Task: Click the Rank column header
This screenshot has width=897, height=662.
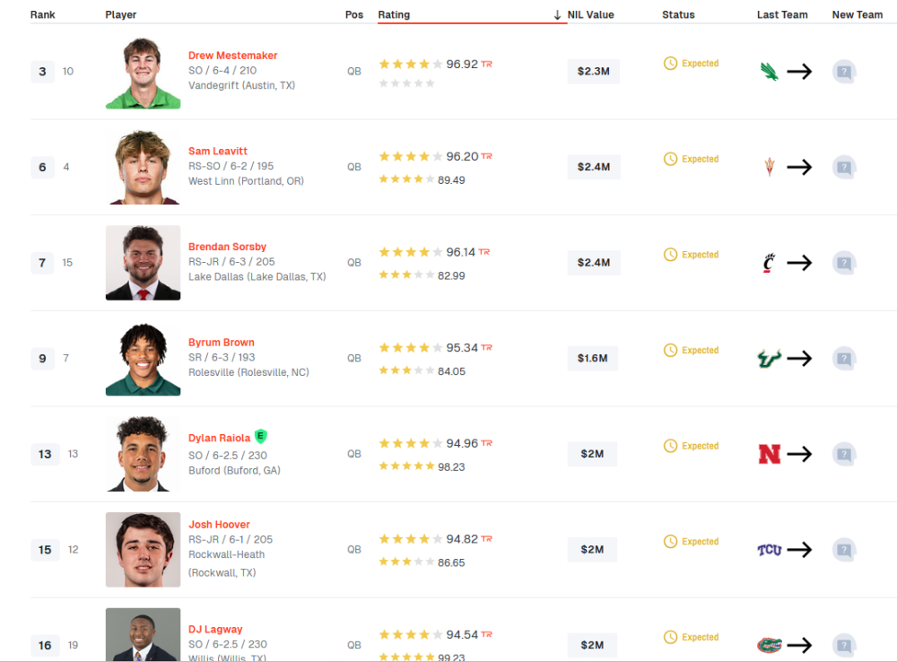Action: pyautogui.click(x=42, y=14)
